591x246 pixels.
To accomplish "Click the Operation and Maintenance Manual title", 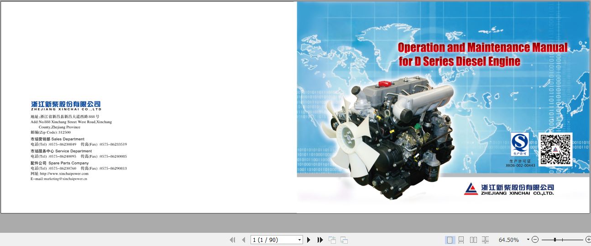I will [x=483, y=47].
